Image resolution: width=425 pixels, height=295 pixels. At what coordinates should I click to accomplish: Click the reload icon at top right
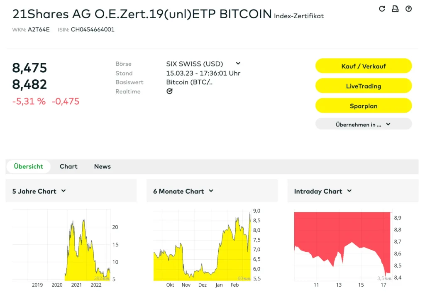(x=382, y=9)
